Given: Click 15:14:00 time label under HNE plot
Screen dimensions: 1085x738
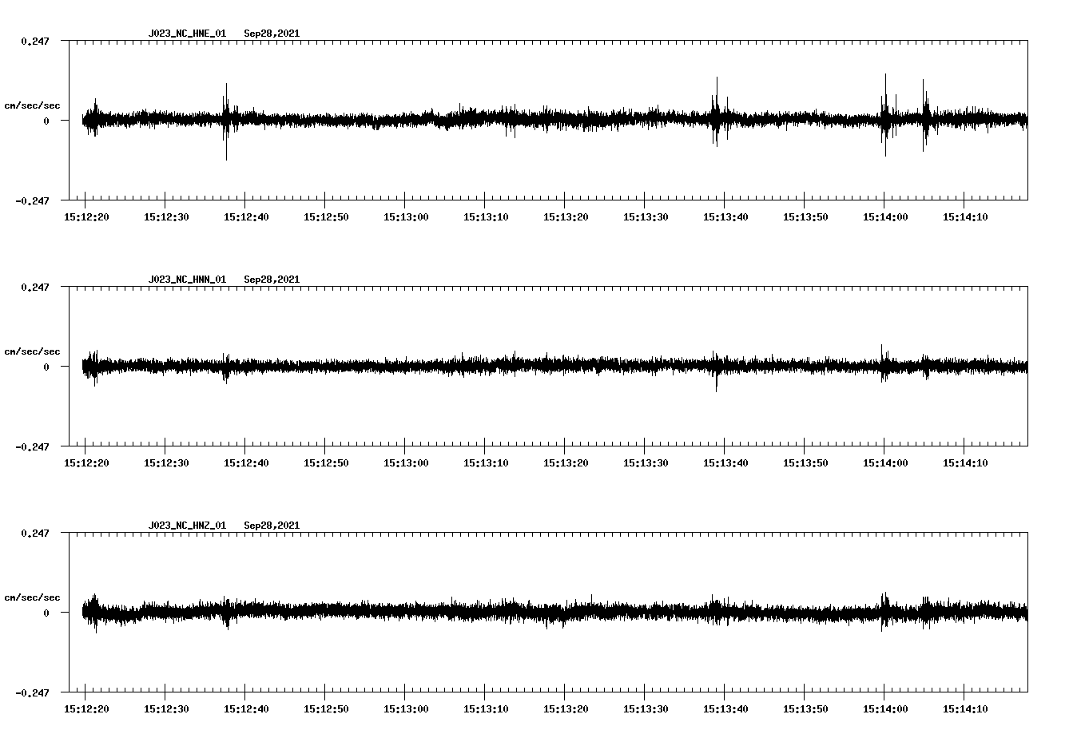Looking at the screenshot, I should [x=885, y=217].
